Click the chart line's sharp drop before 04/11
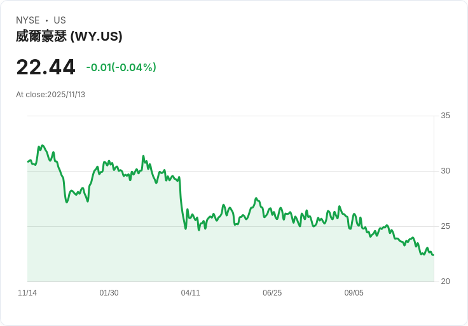The image size is (468, 326). [181, 203]
